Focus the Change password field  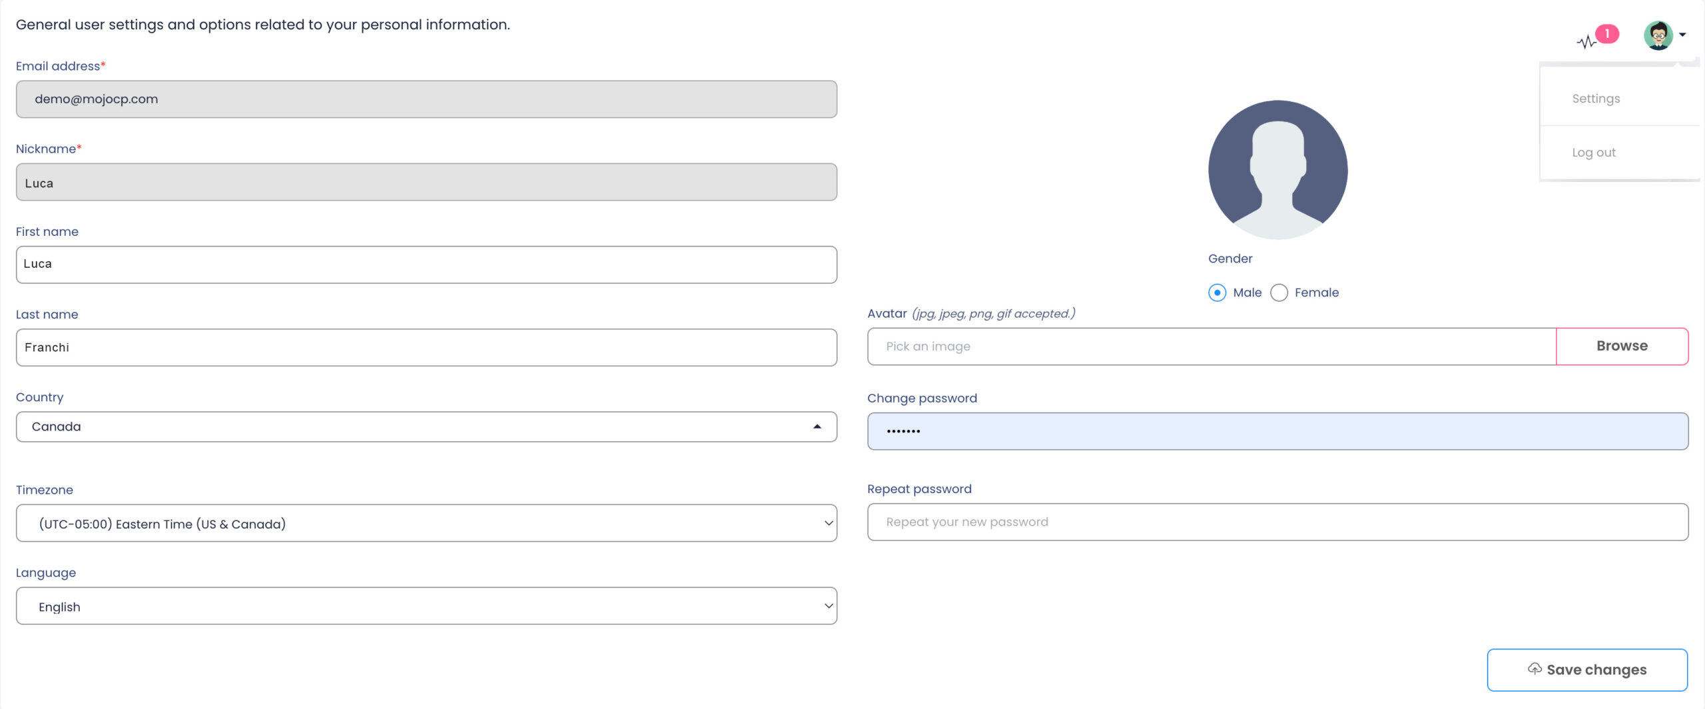(1277, 431)
